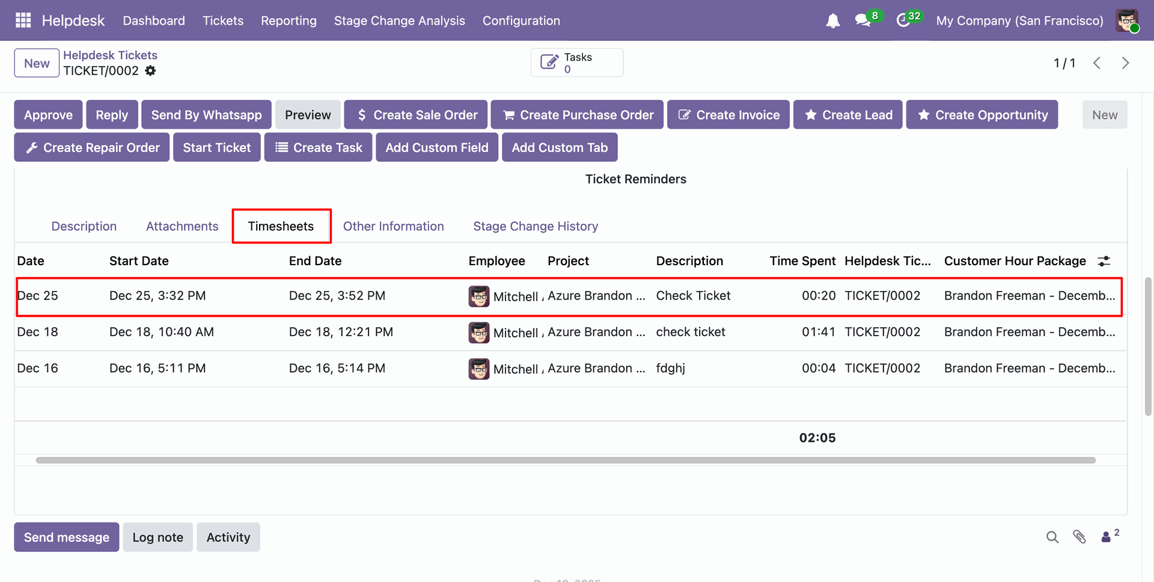This screenshot has height=582, width=1154.
Task: Show the followers person icon
Action: [x=1106, y=537]
